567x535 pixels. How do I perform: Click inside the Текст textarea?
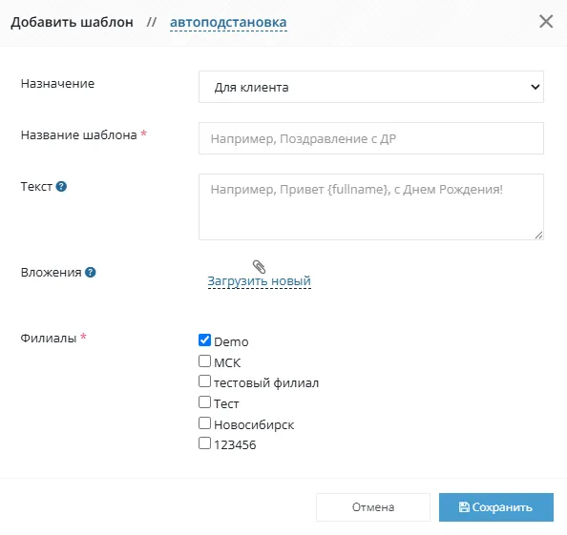(x=371, y=207)
